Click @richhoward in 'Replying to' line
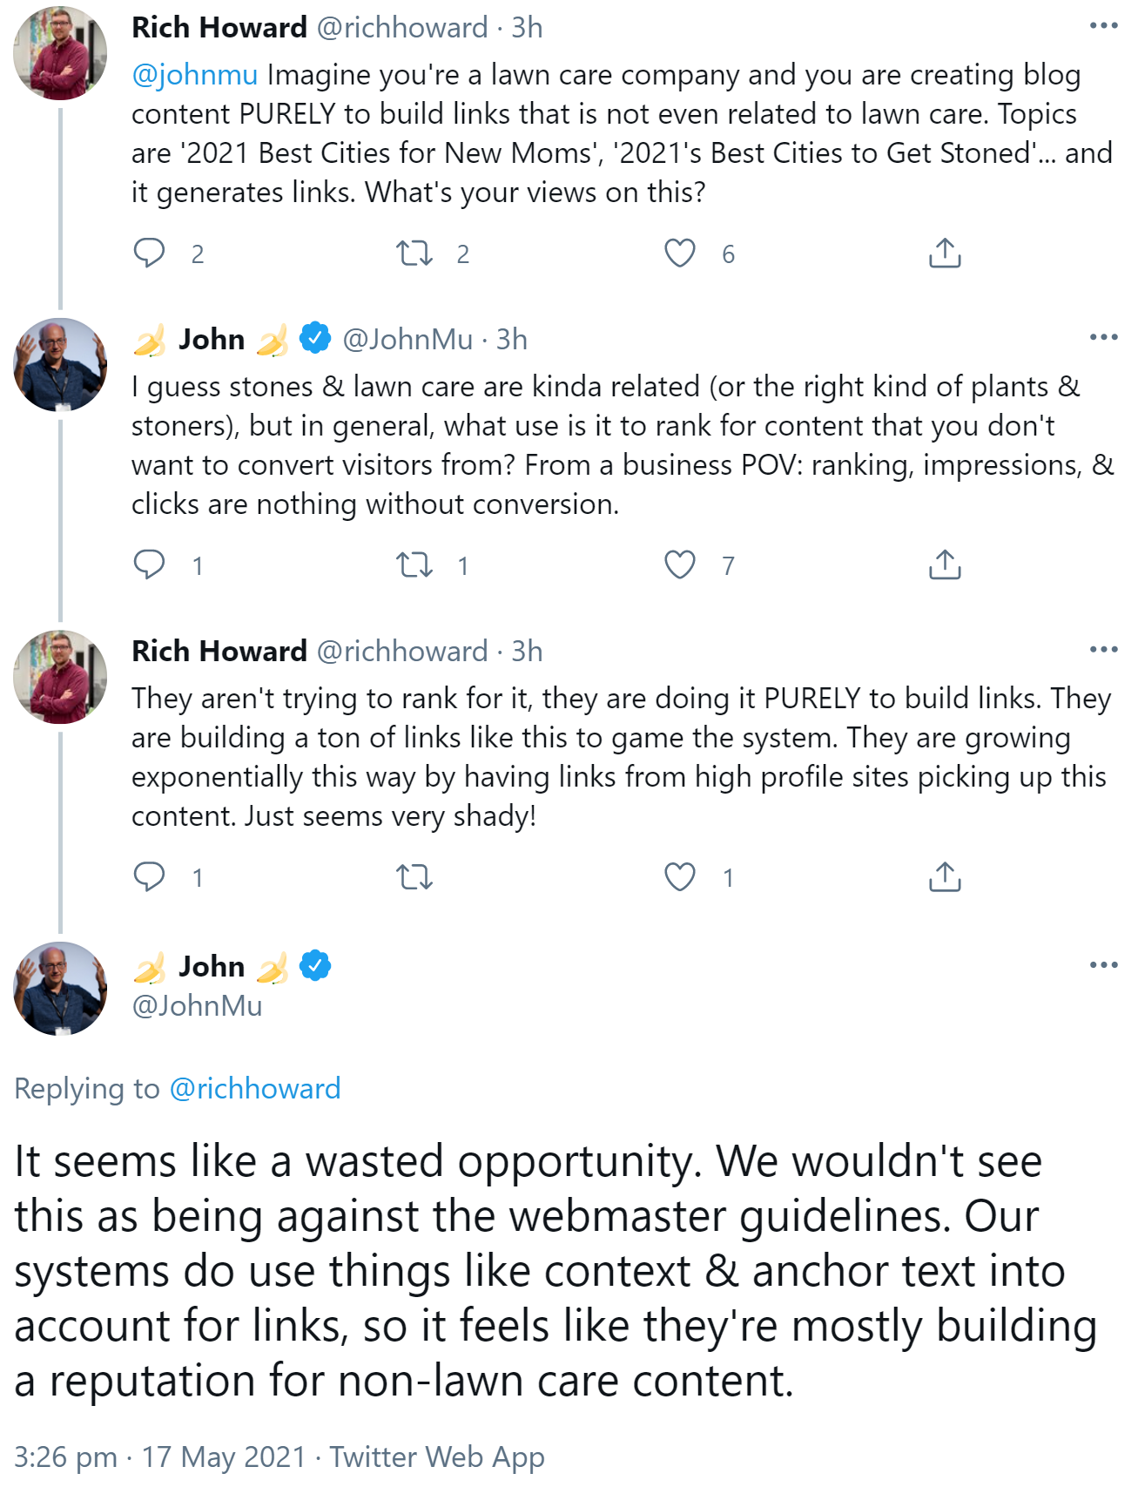 click(255, 1089)
